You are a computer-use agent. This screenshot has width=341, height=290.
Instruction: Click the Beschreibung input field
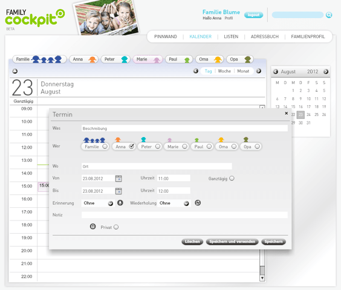point(184,128)
